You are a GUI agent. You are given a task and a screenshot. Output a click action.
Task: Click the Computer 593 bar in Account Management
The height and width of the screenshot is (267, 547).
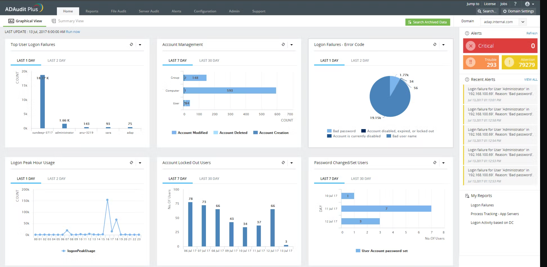pos(230,90)
